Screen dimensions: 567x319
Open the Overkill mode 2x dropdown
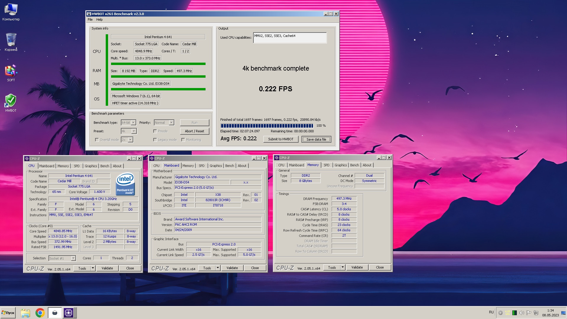(x=127, y=140)
